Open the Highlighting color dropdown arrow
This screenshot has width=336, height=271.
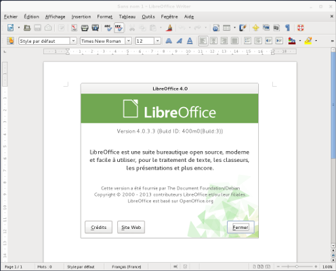[316, 41]
